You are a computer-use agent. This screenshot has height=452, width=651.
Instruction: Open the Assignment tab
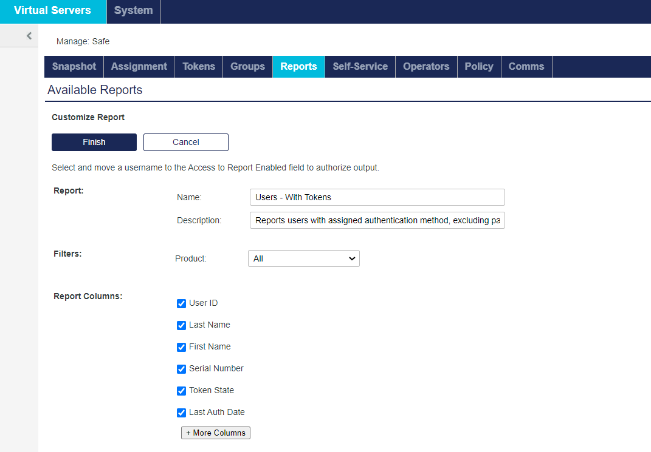[x=139, y=67]
